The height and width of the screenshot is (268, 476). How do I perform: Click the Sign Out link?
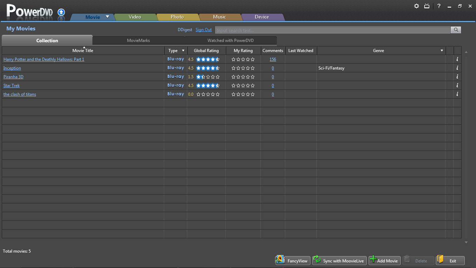[203, 30]
